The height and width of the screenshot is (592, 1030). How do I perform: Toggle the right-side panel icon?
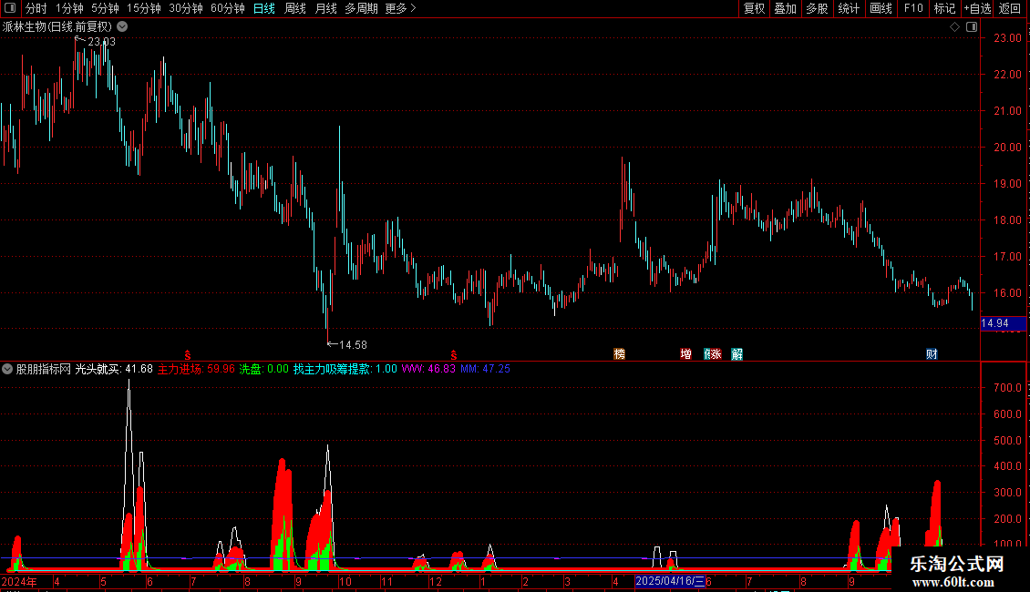coord(972,27)
